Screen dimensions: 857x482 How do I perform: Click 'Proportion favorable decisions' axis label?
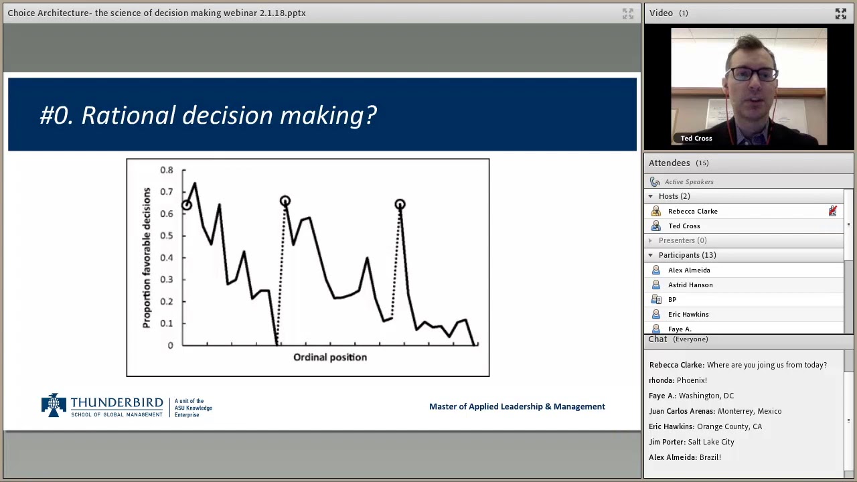[147, 258]
